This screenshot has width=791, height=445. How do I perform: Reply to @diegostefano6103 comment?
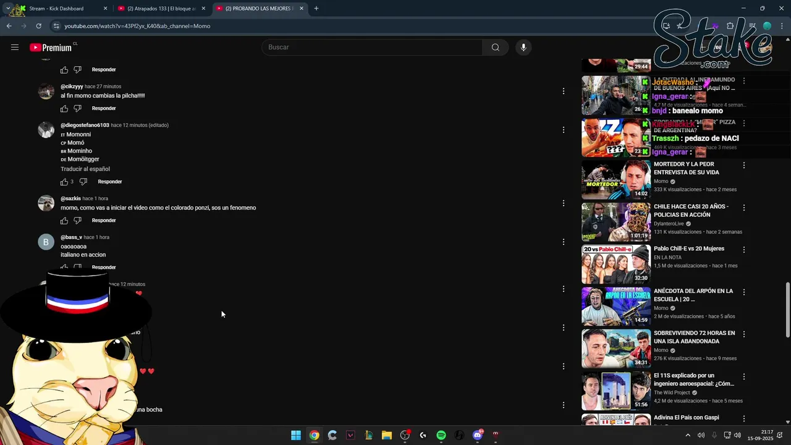(x=110, y=182)
